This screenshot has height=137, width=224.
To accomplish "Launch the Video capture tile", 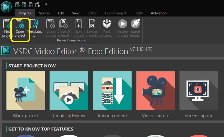I will pyautogui.click(x=155, y=91).
